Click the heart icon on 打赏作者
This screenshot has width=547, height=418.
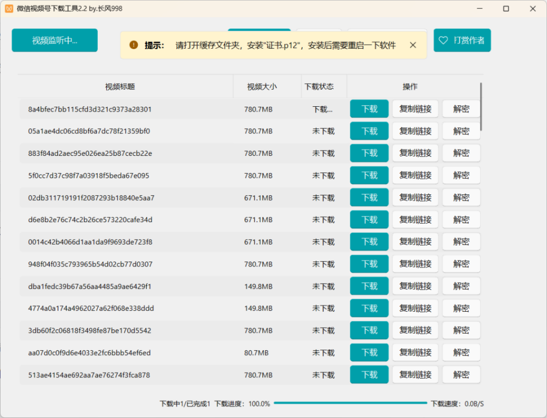(443, 41)
